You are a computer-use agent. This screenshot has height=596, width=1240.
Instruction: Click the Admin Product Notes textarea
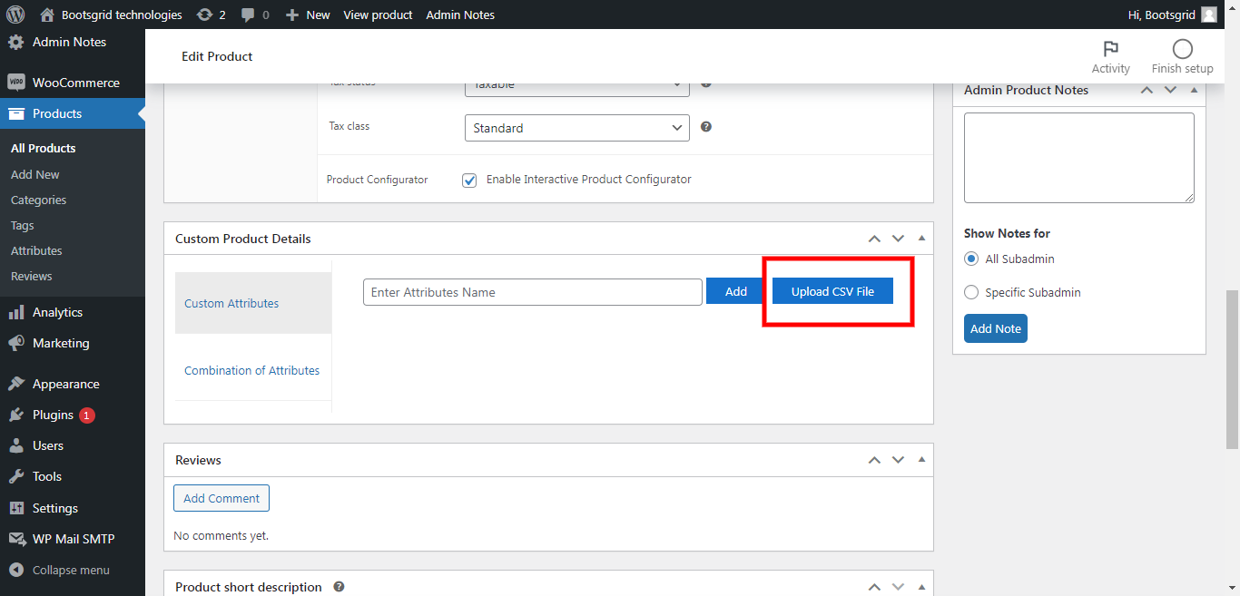tap(1079, 158)
